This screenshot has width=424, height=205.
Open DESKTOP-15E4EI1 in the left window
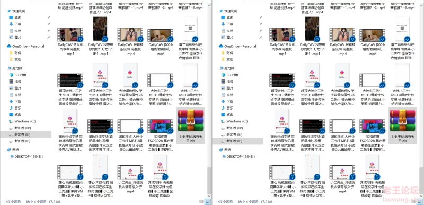pos(26,156)
